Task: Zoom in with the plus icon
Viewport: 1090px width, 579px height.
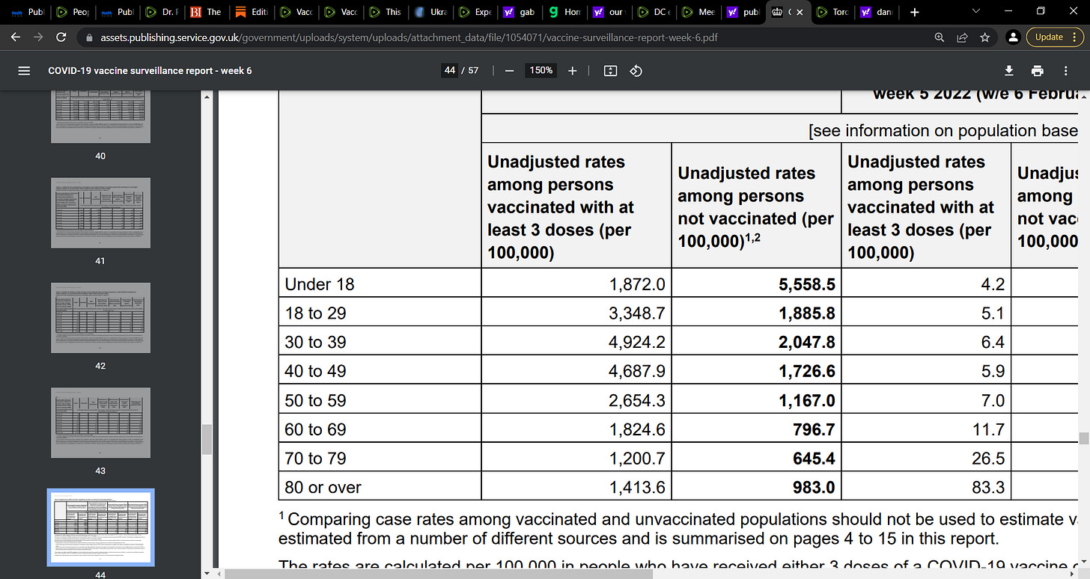Action: 573,70
